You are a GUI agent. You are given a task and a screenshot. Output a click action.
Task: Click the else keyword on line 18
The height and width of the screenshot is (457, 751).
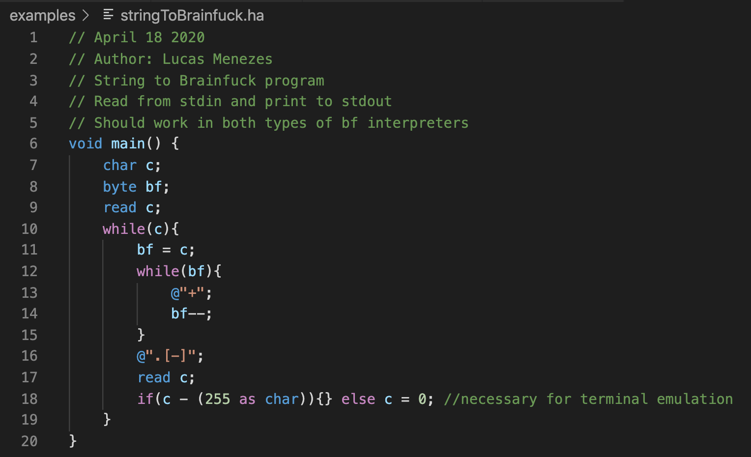(x=358, y=399)
